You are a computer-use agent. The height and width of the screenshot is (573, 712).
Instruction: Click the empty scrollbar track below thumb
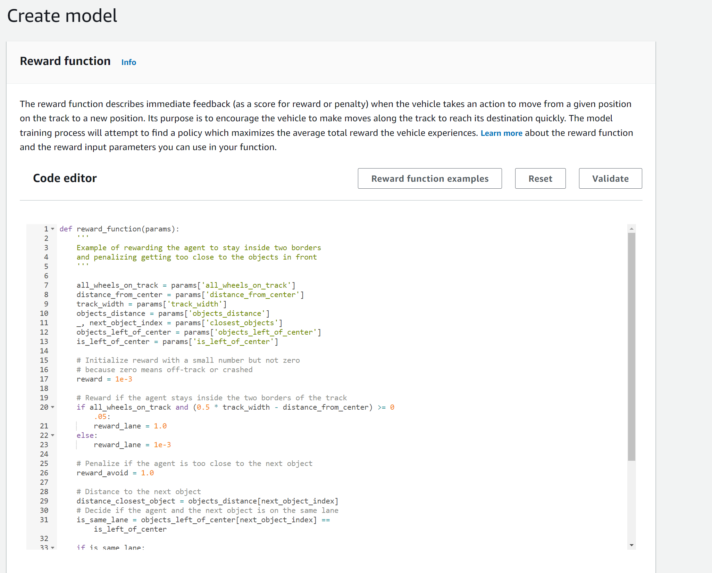(631, 500)
